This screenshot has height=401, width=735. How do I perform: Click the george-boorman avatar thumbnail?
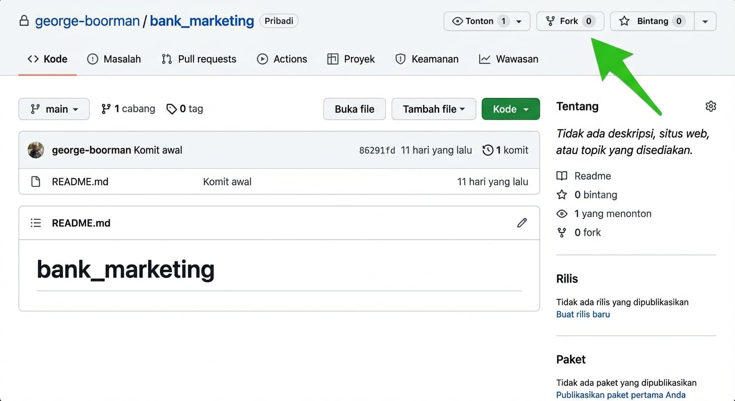(36, 150)
